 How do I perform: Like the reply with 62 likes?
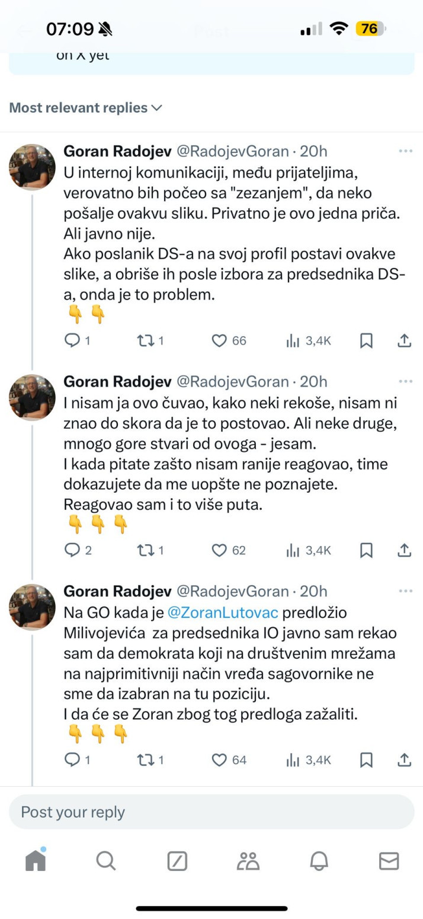tap(220, 550)
